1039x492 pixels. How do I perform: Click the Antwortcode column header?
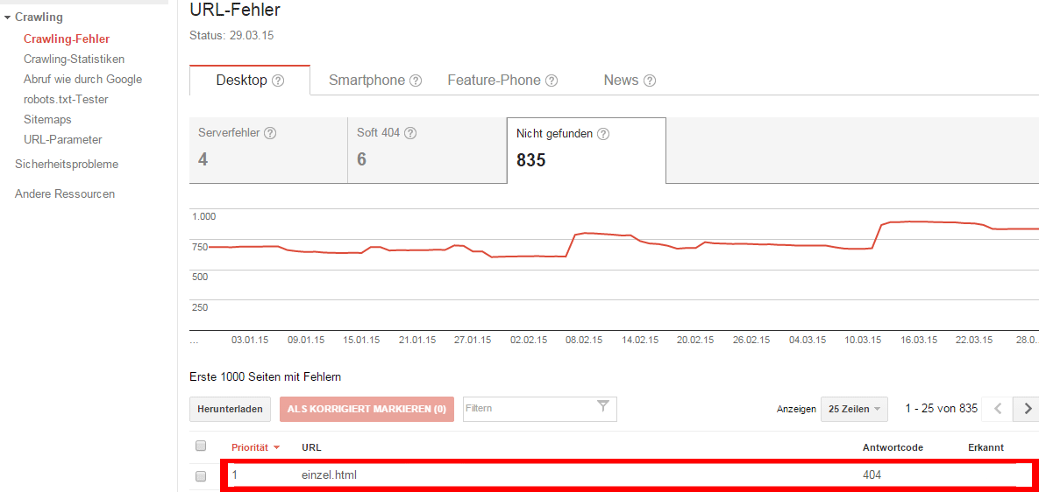pyautogui.click(x=893, y=447)
